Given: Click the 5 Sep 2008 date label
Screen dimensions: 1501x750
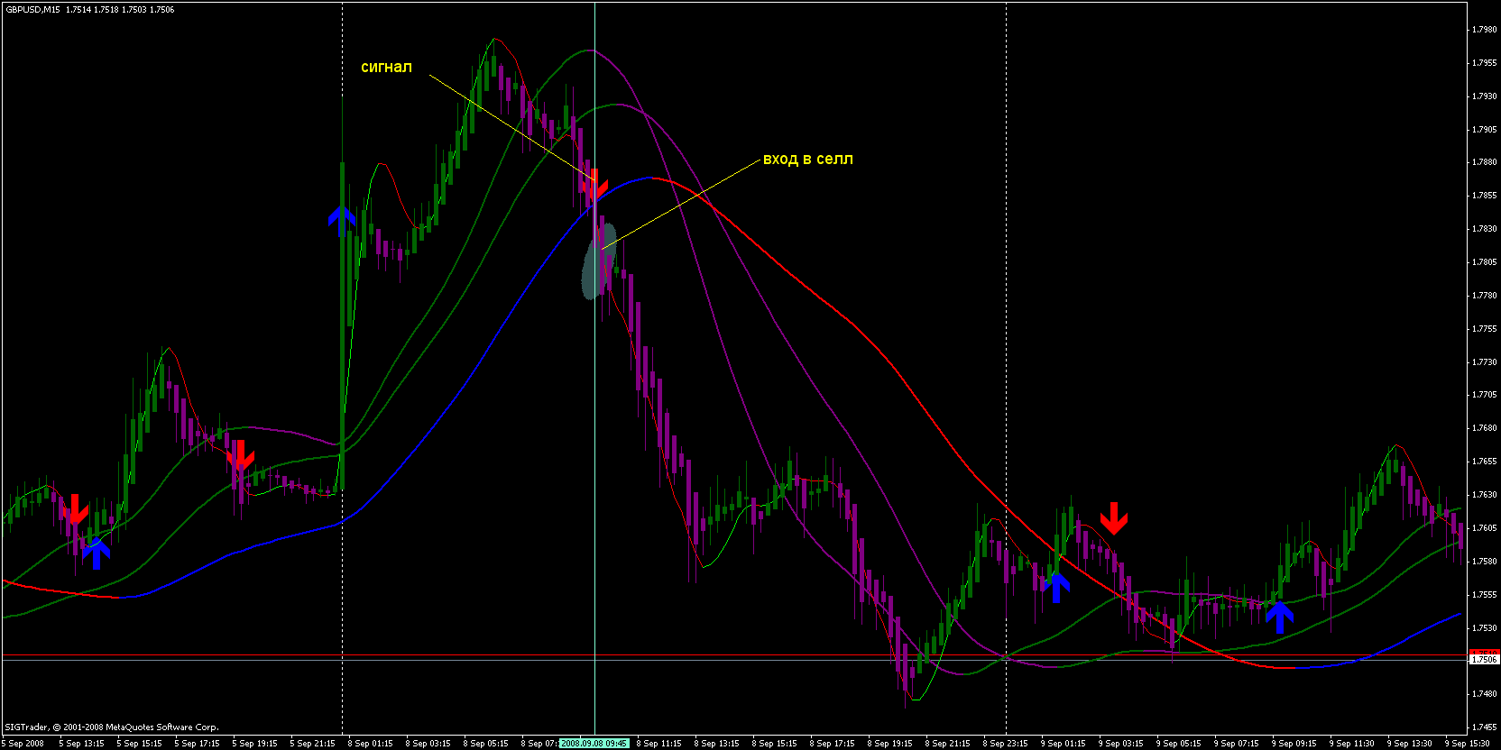Looking at the screenshot, I should pos(24,744).
